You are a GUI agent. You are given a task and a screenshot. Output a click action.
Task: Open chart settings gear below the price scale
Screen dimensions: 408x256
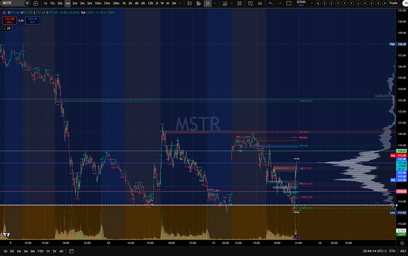click(402, 243)
